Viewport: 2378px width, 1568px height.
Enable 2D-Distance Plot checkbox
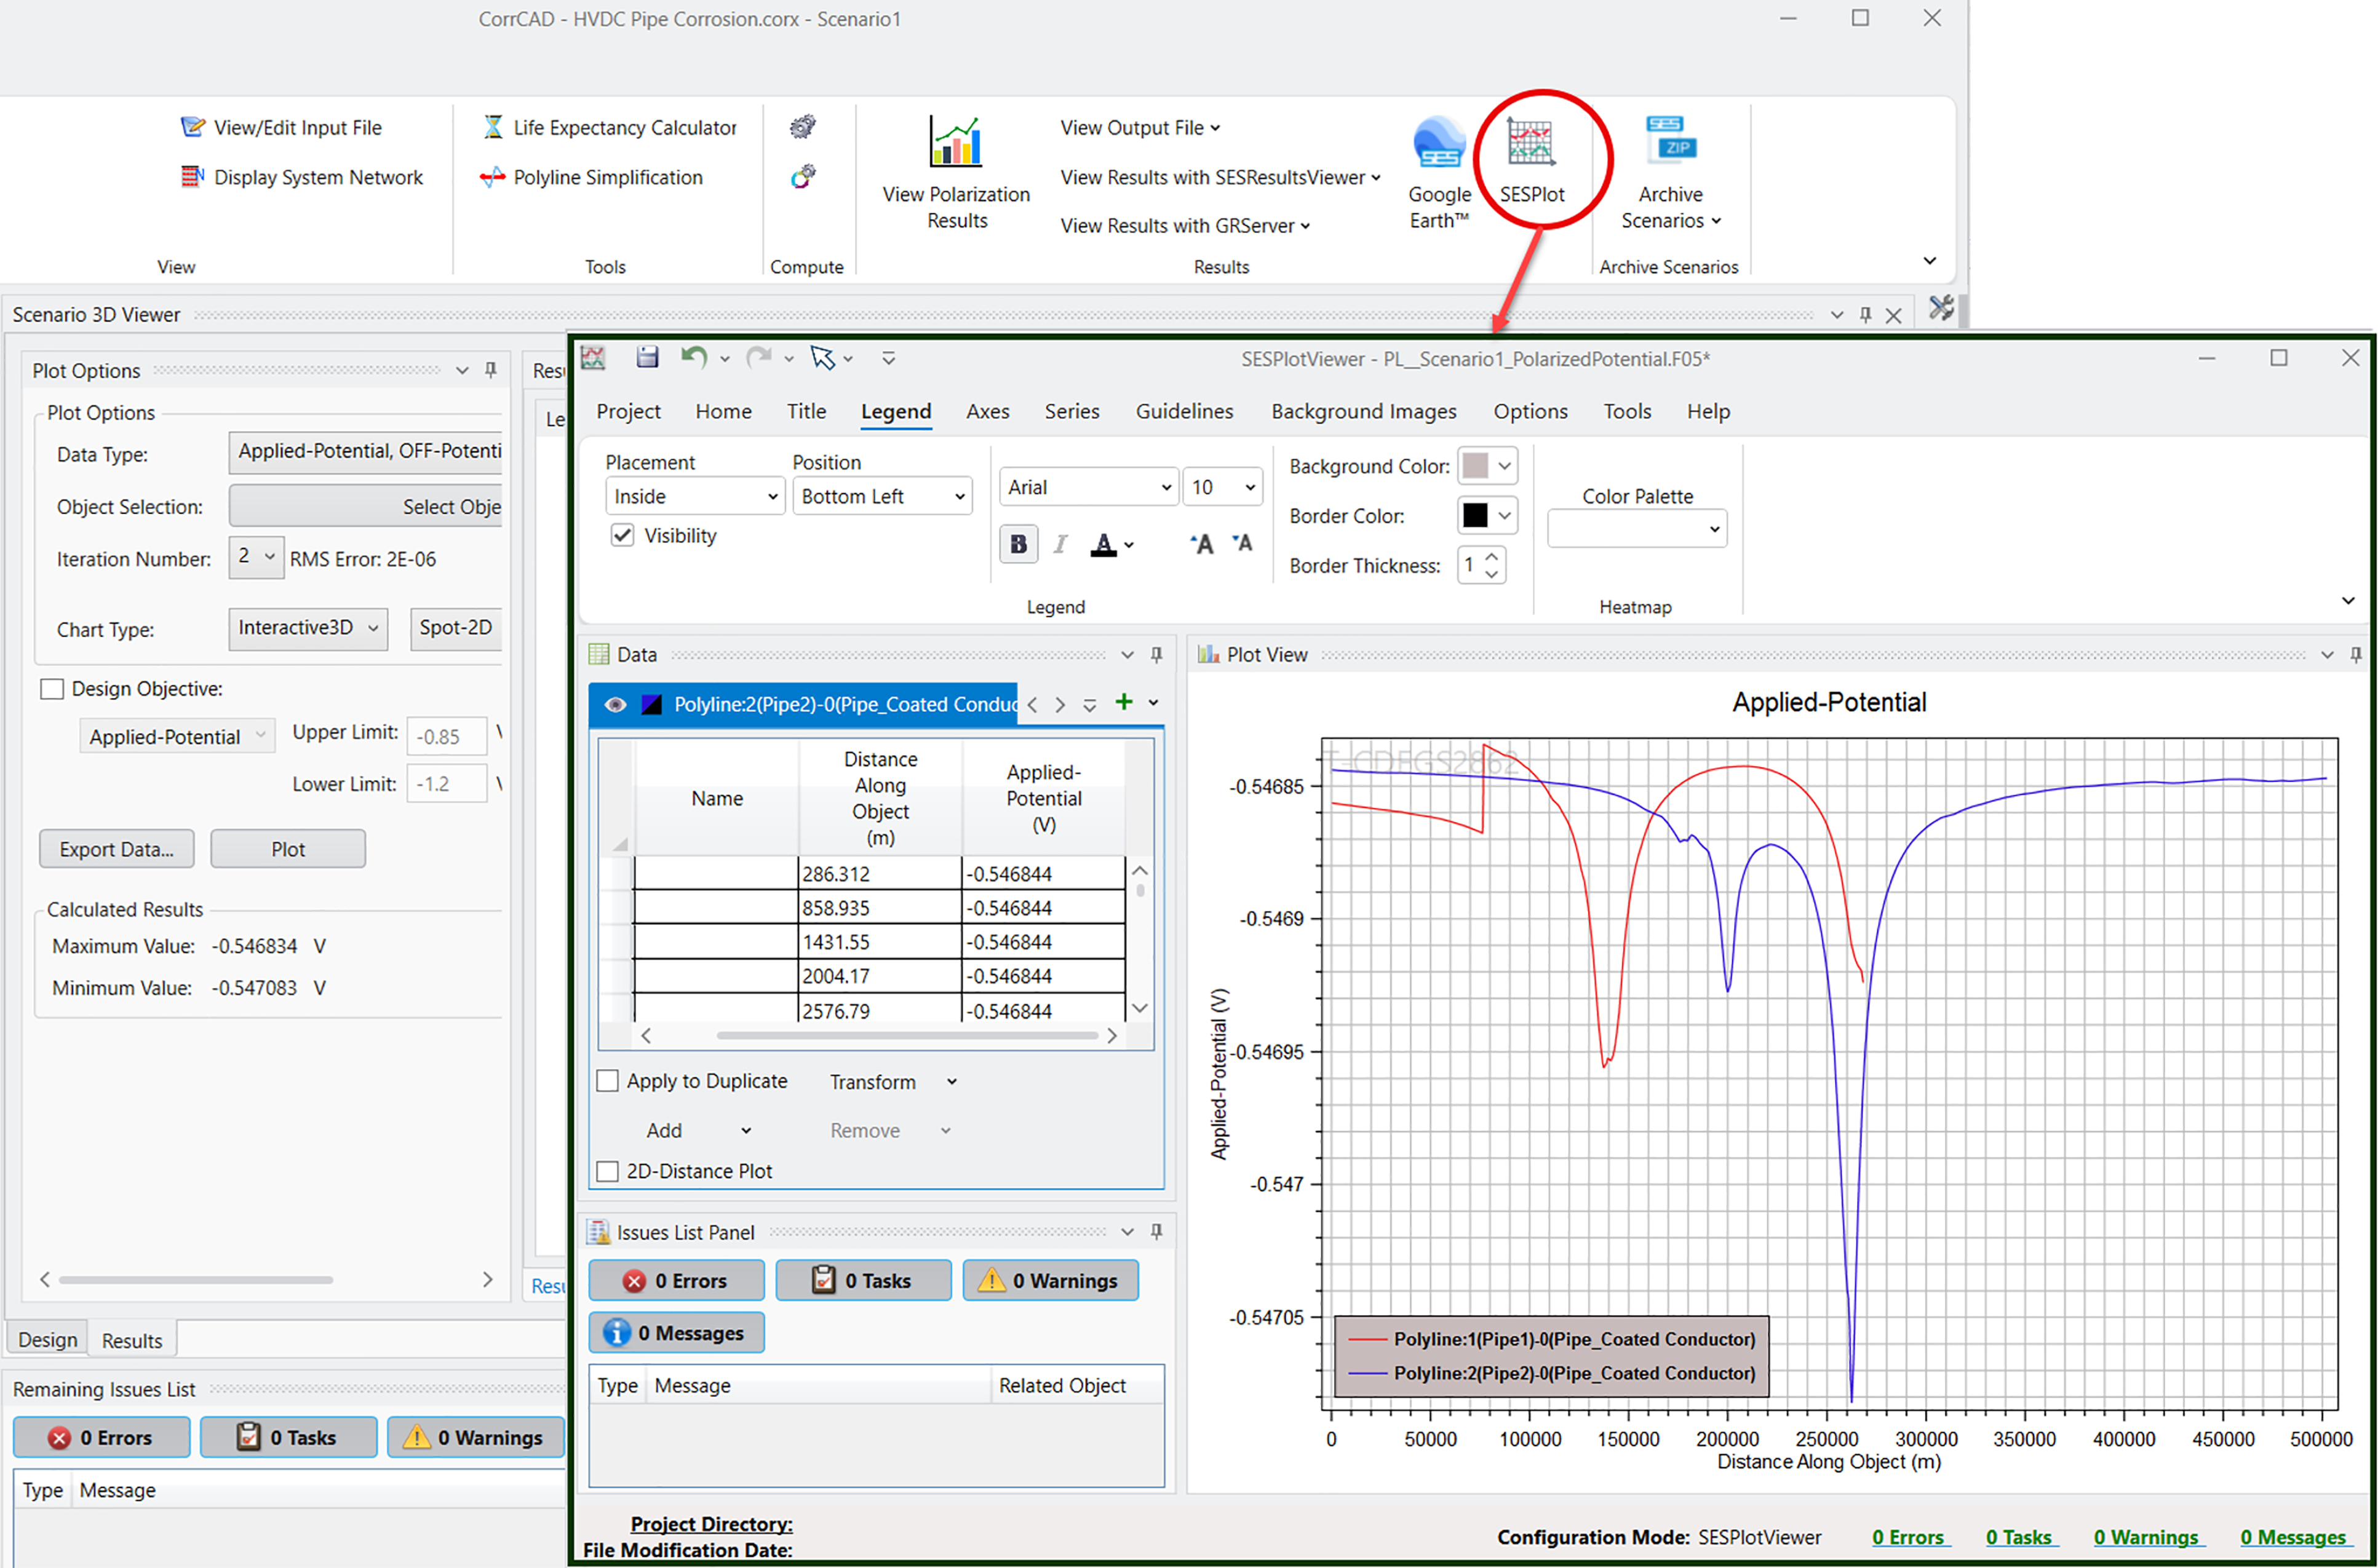coord(606,1171)
